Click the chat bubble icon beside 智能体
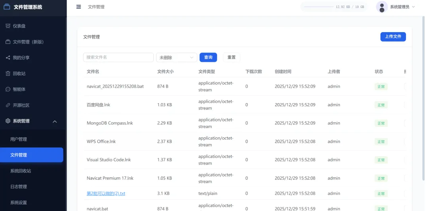This screenshot has height=211, width=429. [x=8, y=89]
